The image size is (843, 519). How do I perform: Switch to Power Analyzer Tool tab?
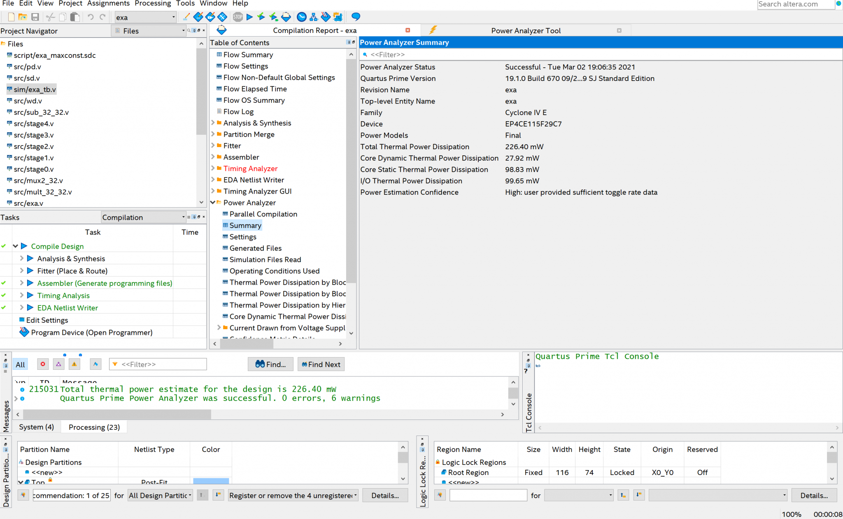[x=525, y=30]
